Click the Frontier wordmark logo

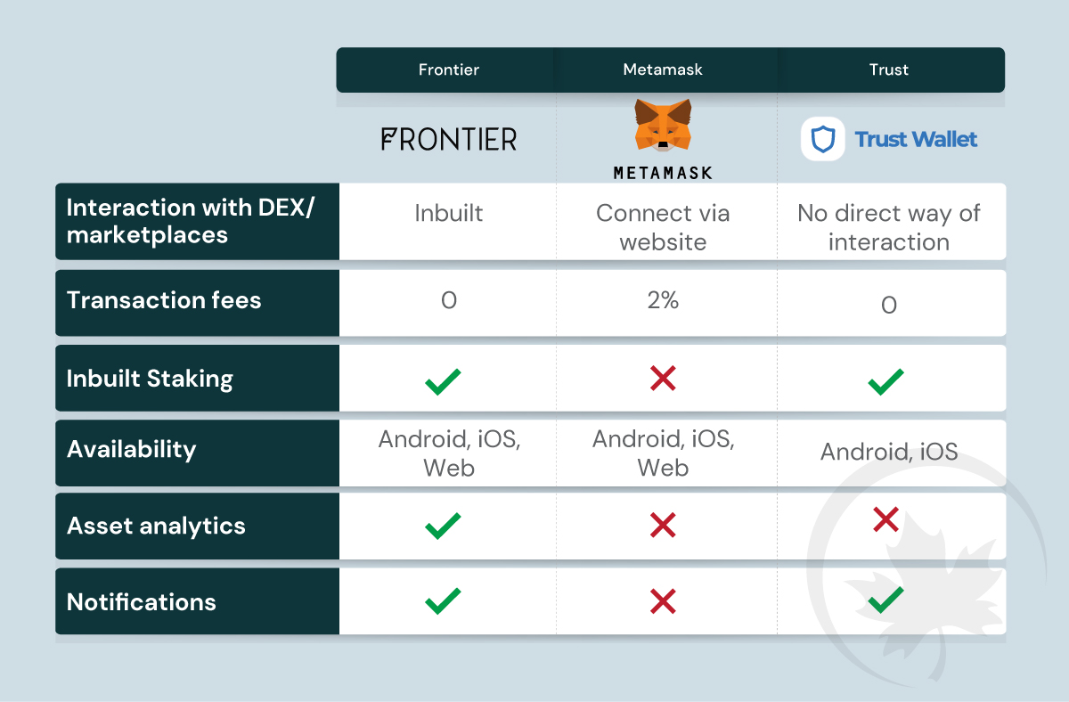449,139
